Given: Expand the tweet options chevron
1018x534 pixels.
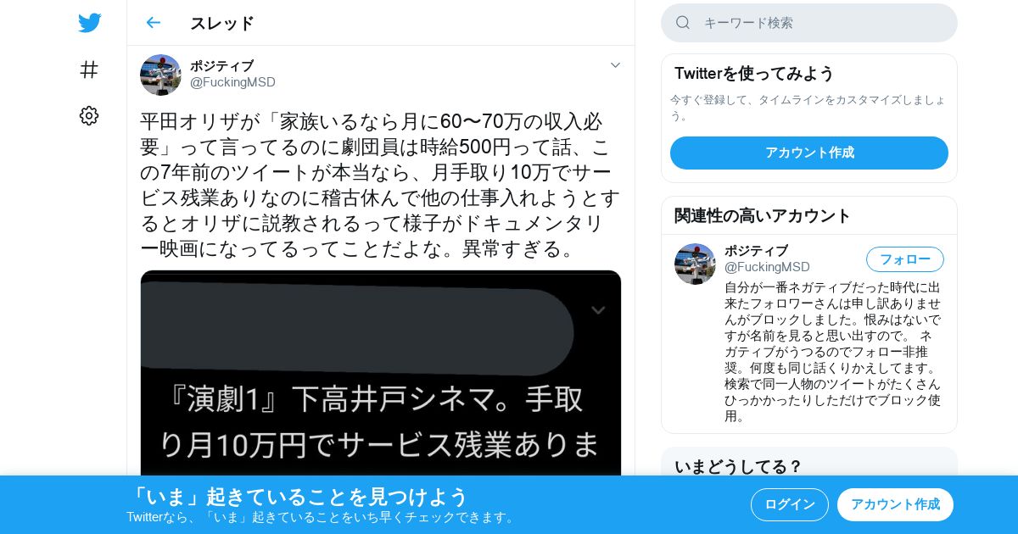Looking at the screenshot, I should [616, 65].
